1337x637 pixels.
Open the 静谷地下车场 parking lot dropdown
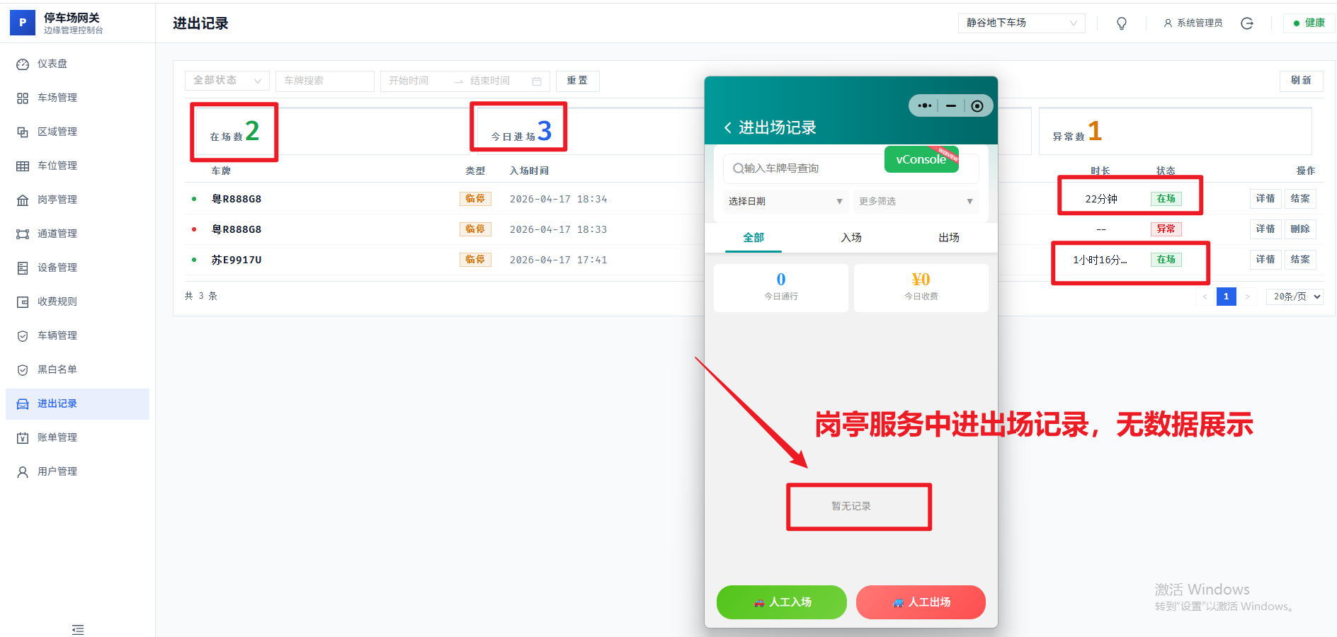tap(1021, 23)
